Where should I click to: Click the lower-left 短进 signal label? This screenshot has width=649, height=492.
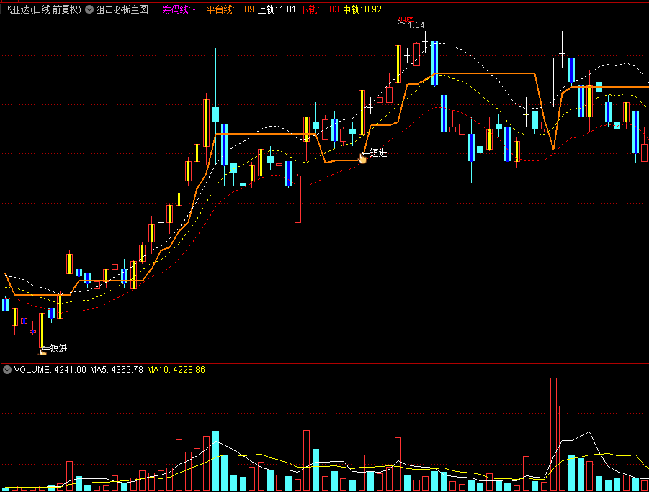(x=58, y=349)
